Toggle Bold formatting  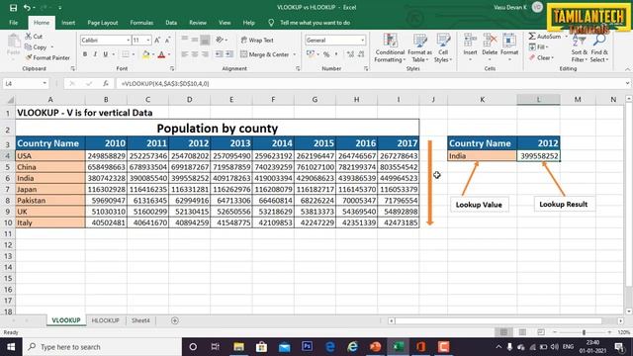[x=85, y=54]
